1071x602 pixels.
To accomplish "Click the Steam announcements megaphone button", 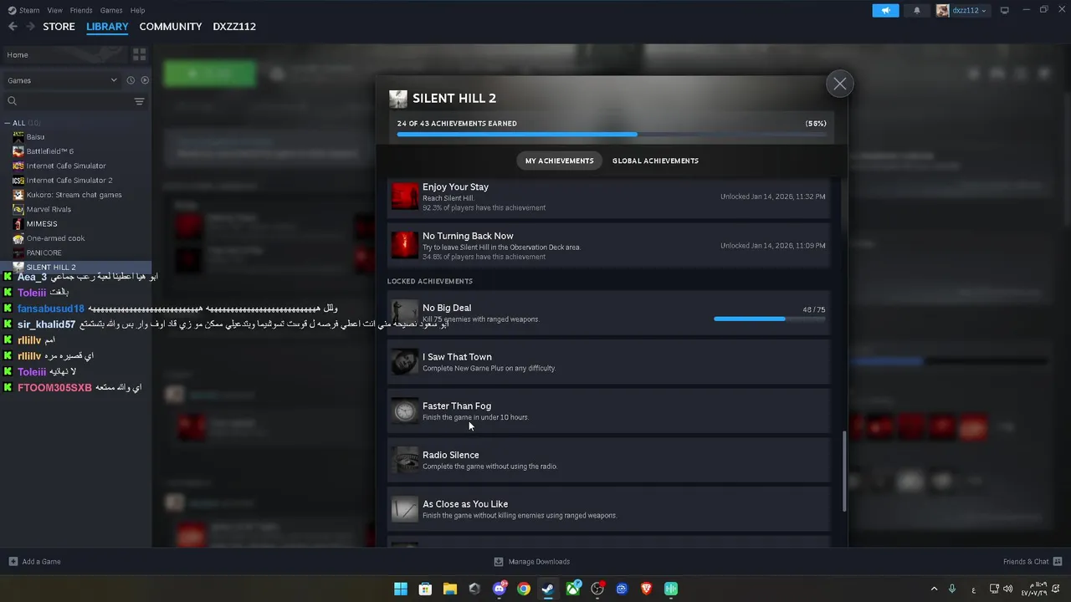I will pos(885,10).
